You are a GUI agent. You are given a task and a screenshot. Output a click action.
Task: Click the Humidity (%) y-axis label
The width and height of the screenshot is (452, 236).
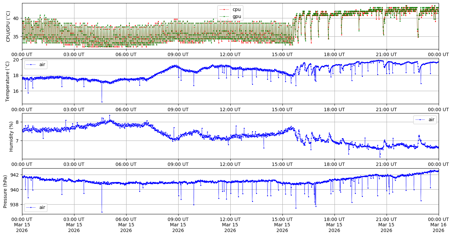click(x=11, y=136)
